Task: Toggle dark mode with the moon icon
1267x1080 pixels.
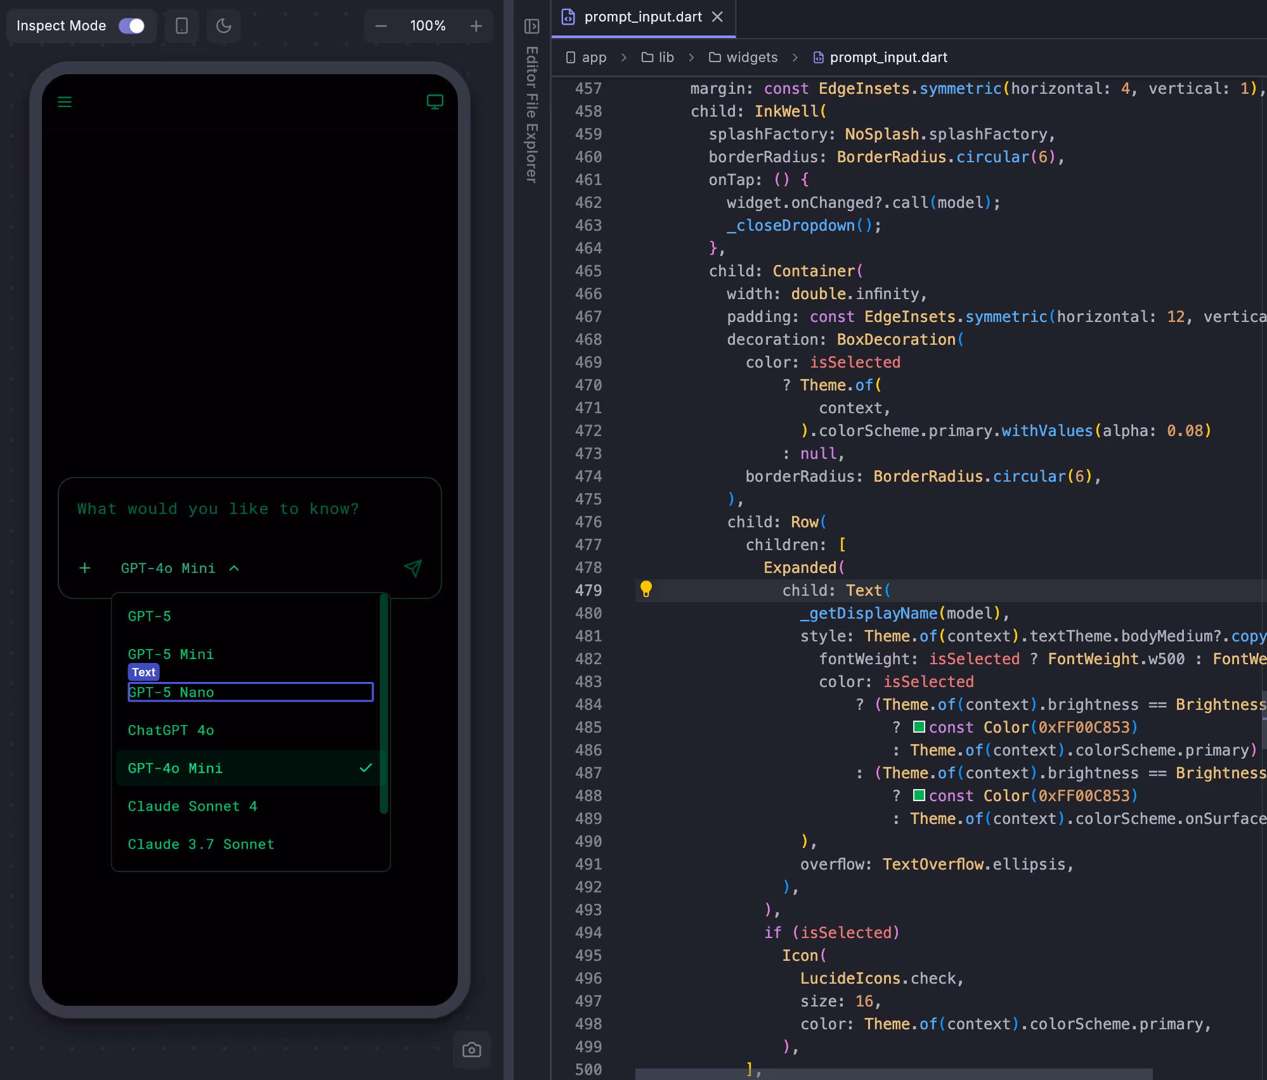Action: pyautogui.click(x=223, y=26)
